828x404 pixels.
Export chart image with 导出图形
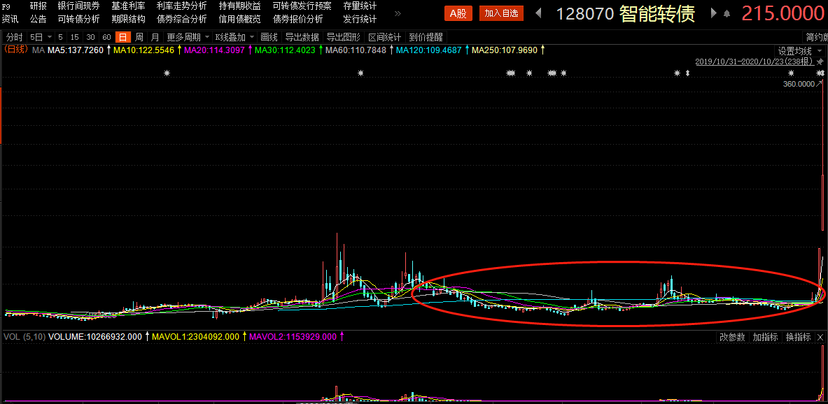tap(342, 37)
